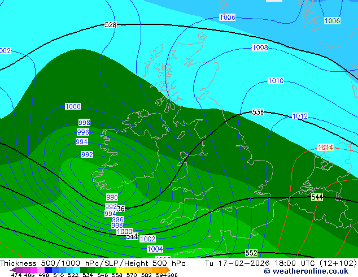Click the '(12+102)' forecast offset text
This screenshot has height=277, width=358.
point(338,263)
